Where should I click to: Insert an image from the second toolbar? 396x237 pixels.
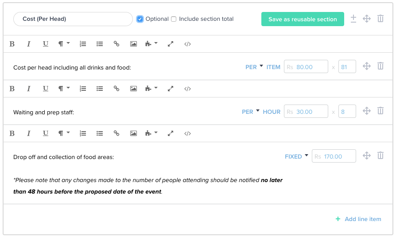pos(133,89)
